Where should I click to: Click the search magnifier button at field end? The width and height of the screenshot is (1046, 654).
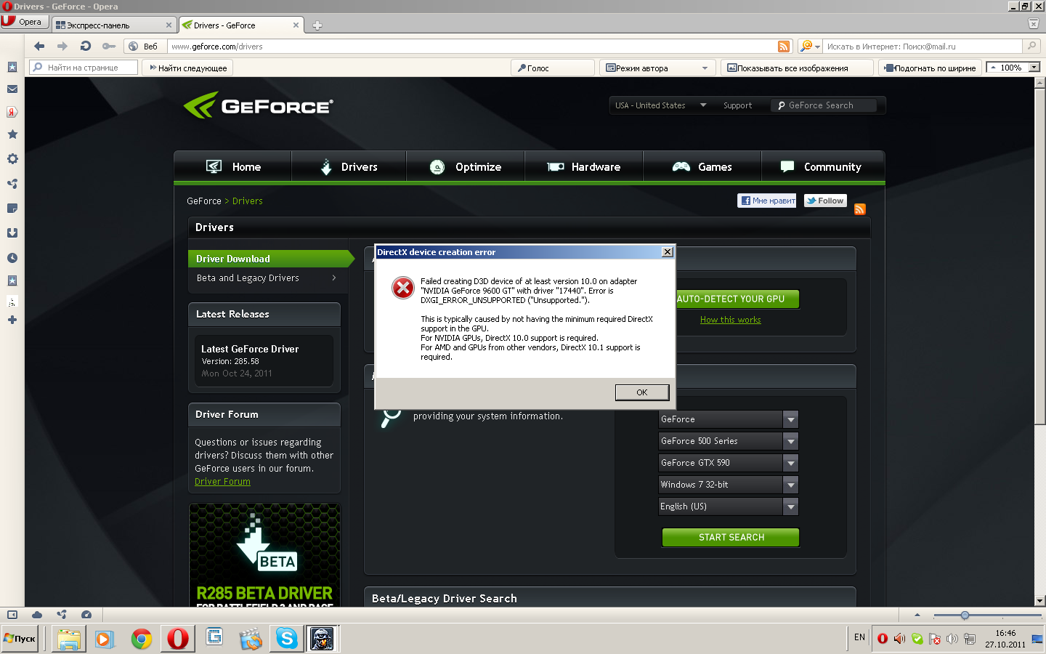point(1031,46)
